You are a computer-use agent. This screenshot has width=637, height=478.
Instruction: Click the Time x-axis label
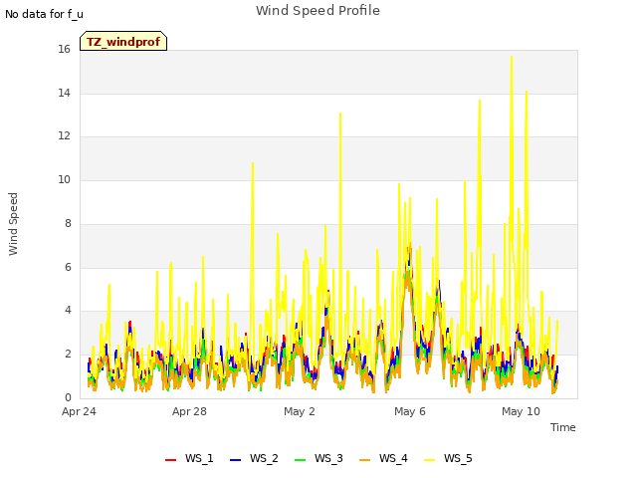pyautogui.click(x=562, y=427)
